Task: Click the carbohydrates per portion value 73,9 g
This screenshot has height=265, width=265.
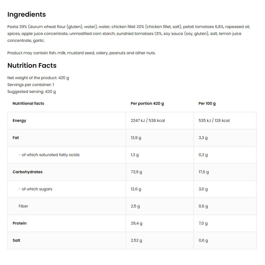Action: [136, 172]
